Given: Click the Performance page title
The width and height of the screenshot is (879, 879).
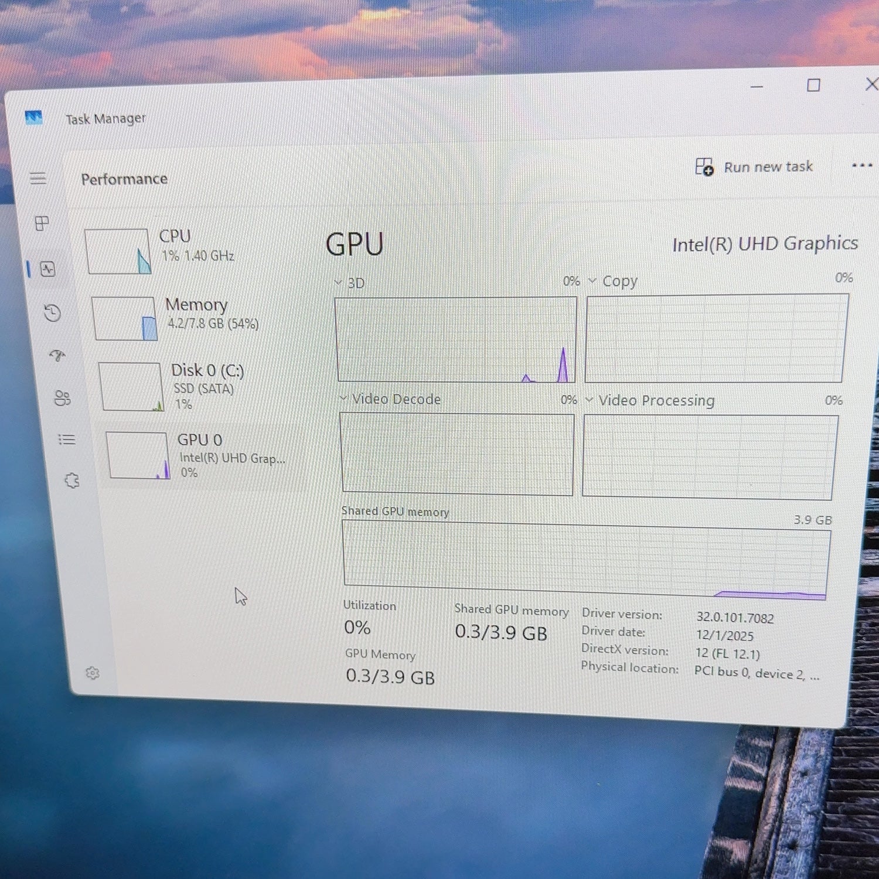Looking at the screenshot, I should pyautogui.click(x=124, y=179).
